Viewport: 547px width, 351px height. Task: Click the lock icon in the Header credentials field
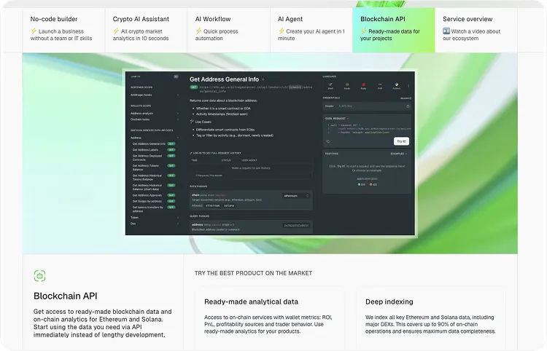click(408, 106)
